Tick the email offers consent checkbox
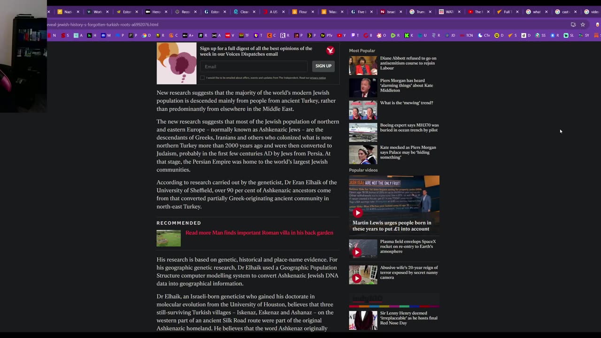 tap(202, 77)
